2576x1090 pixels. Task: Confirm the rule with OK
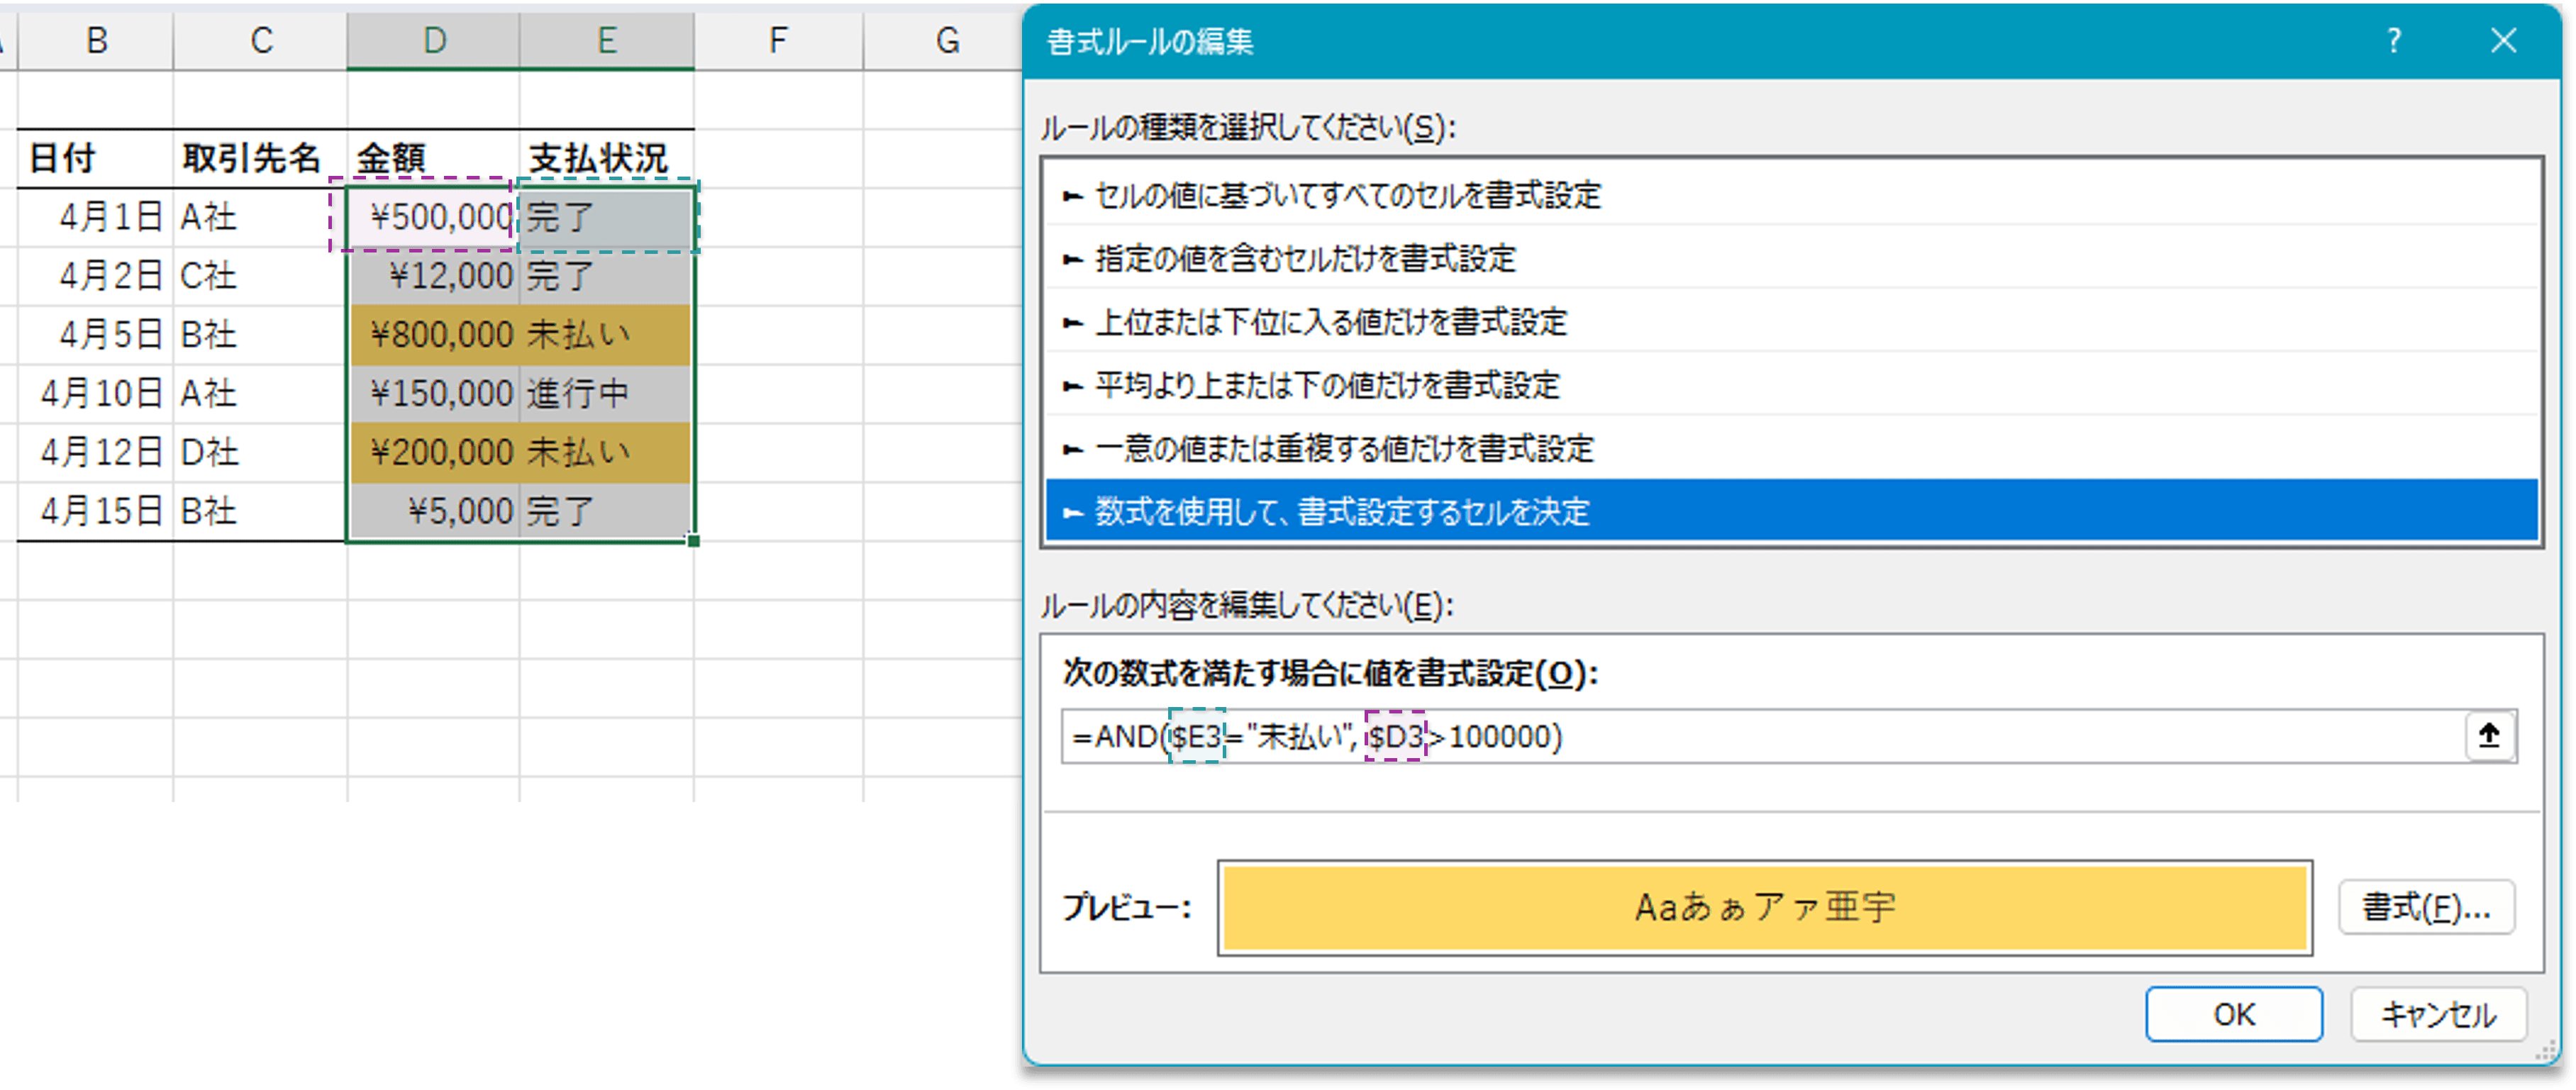2234,1014
